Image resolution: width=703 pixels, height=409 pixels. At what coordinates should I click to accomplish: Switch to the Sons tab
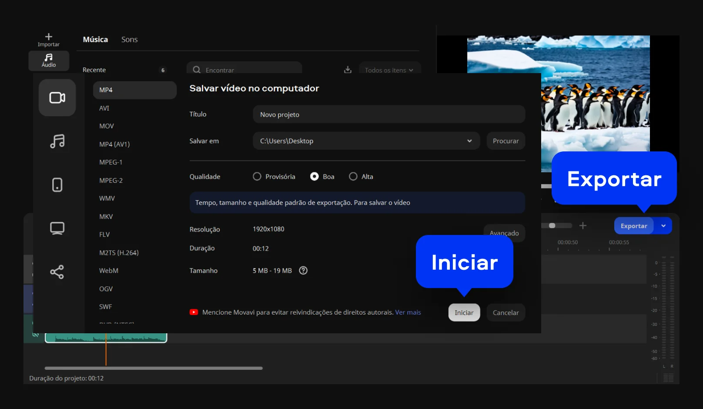click(x=129, y=40)
